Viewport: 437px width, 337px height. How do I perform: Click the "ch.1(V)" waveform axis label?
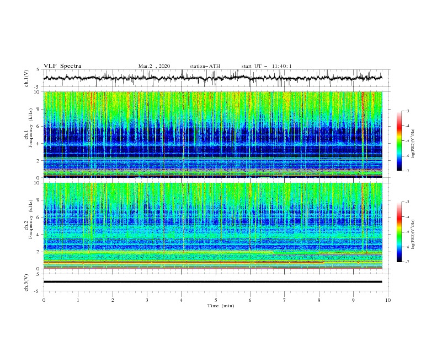pyautogui.click(x=26, y=78)
